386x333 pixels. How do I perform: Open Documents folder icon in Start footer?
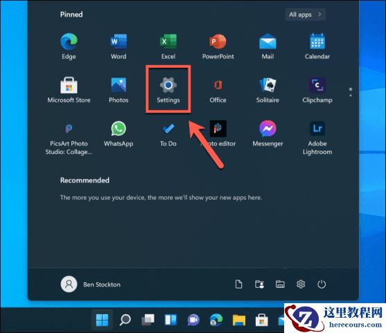coord(238,284)
